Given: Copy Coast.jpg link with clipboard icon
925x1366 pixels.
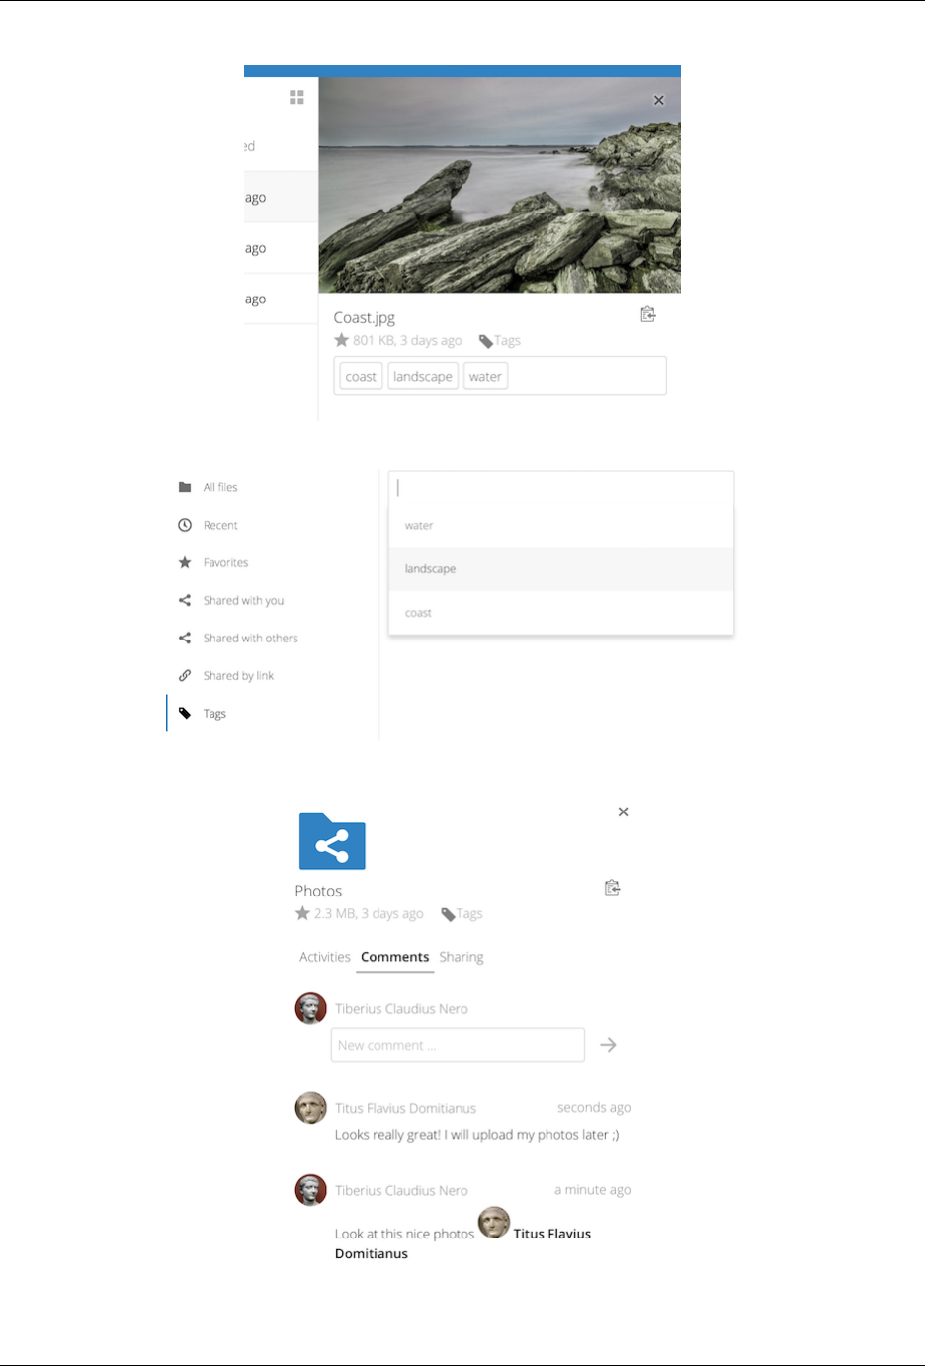Looking at the screenshot, I should point(648,314).
